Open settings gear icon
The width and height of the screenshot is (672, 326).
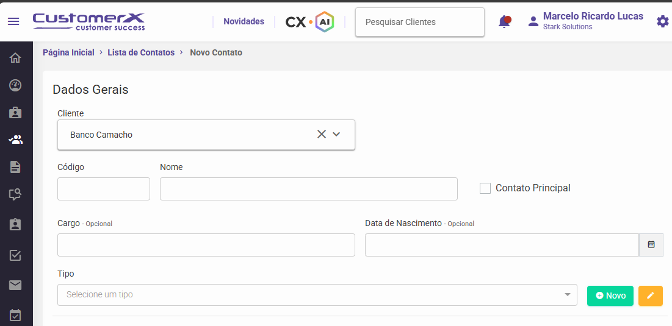tap(663, 21)
